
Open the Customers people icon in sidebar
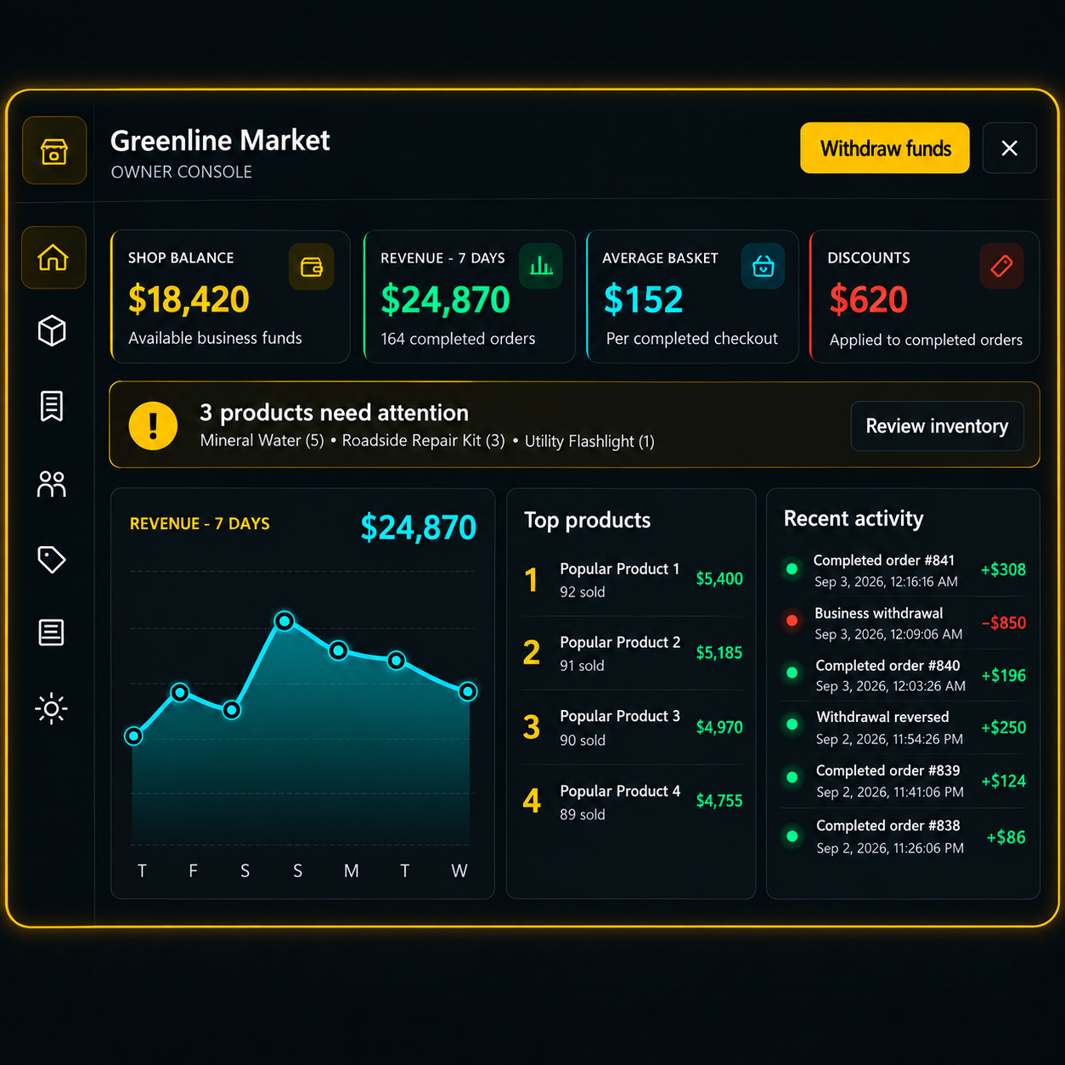coord(52,484)
